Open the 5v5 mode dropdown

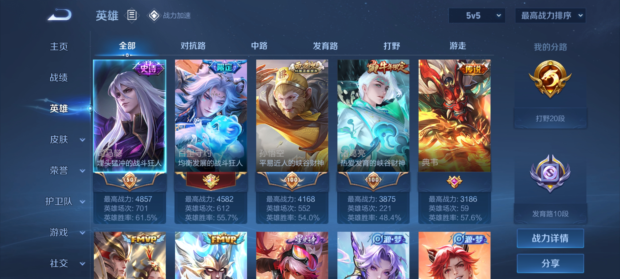477,16
